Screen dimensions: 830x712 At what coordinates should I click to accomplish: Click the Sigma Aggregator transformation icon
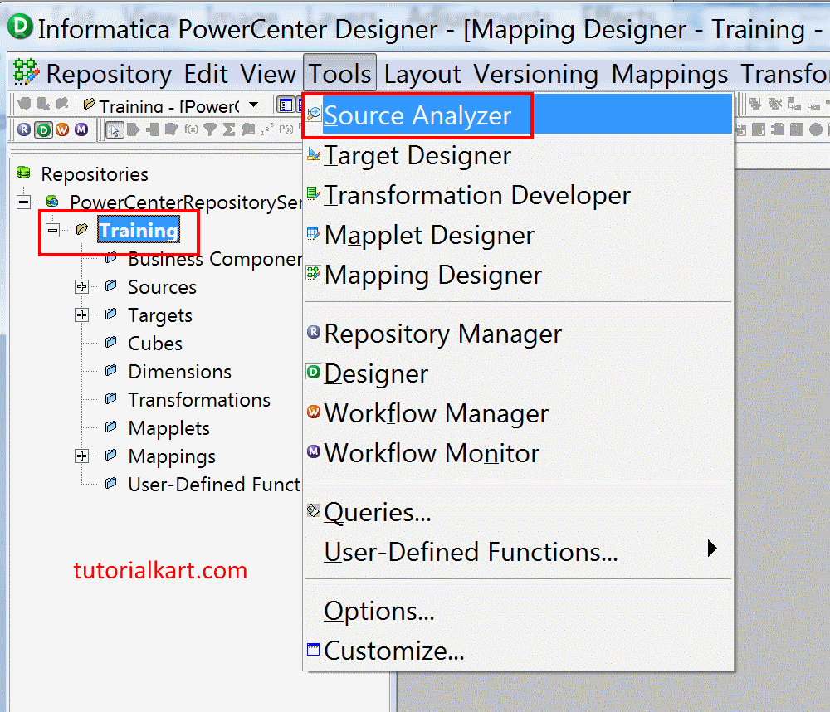229,129
